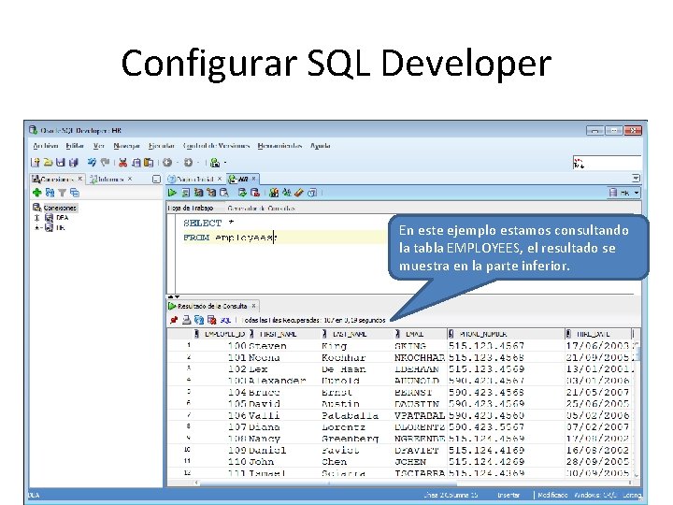Click the SQL worksheet connection icon in main toolbar

(215, 163)
